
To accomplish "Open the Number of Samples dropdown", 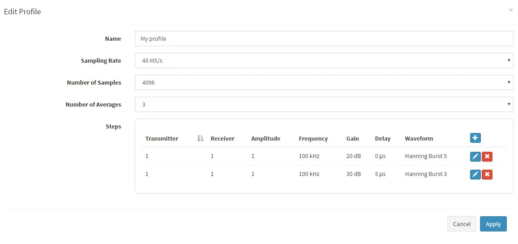I will tap(324, 82).
